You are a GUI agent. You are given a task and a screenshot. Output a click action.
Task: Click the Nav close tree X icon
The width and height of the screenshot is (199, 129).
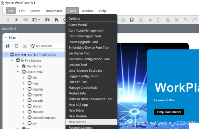(25, 46)
